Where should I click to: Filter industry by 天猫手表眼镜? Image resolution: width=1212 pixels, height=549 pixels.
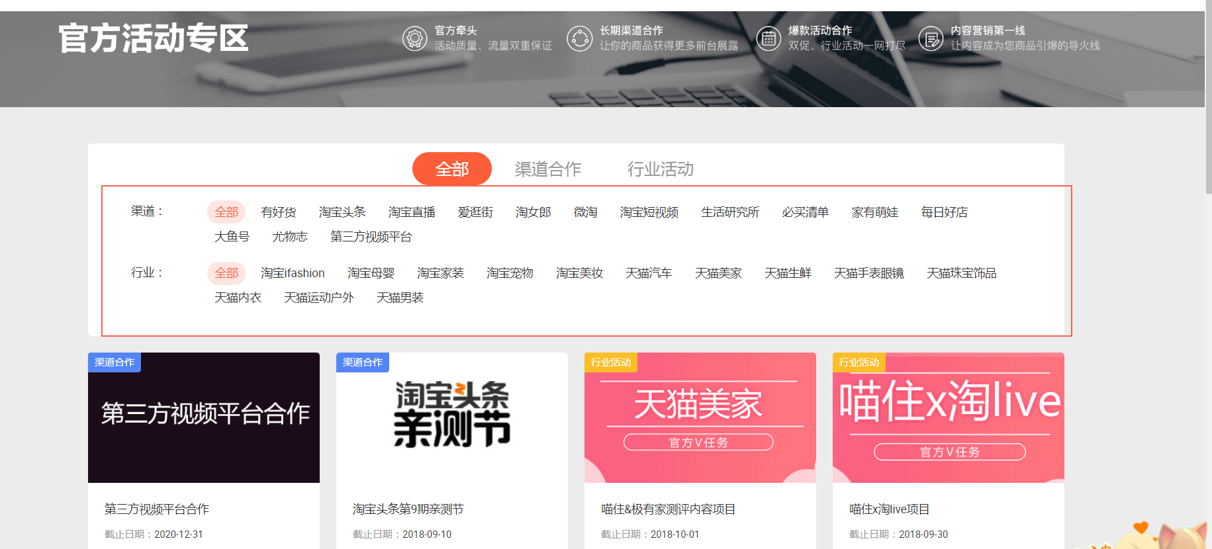869,273
